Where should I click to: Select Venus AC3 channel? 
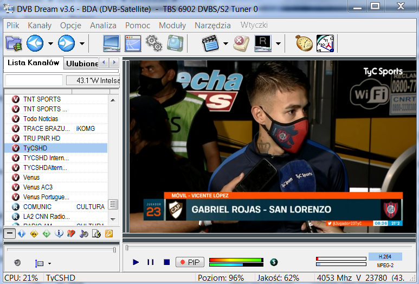[x=56, y=187]
